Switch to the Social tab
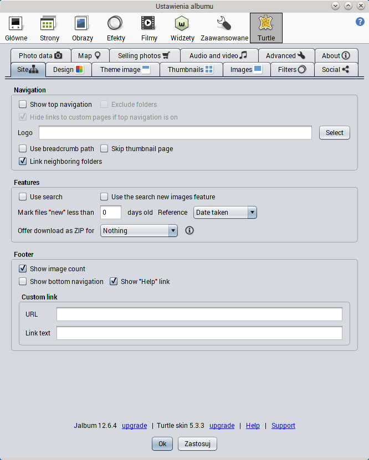The height and width of the screenshot is (460, 369). click(336, 70)
